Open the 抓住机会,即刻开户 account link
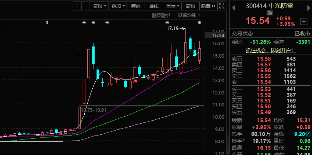This screenshot has width=312, height=155. pyautogui.click(x=271, y=50)
